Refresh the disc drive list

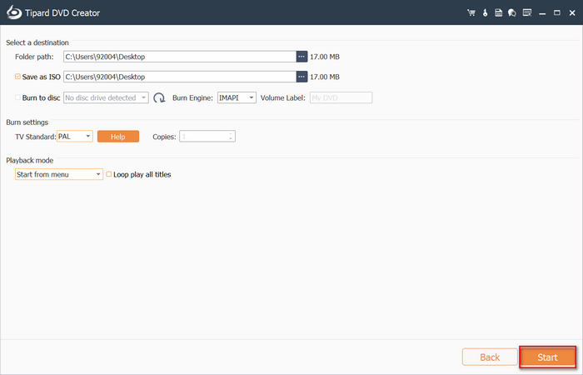coord(159,97)
